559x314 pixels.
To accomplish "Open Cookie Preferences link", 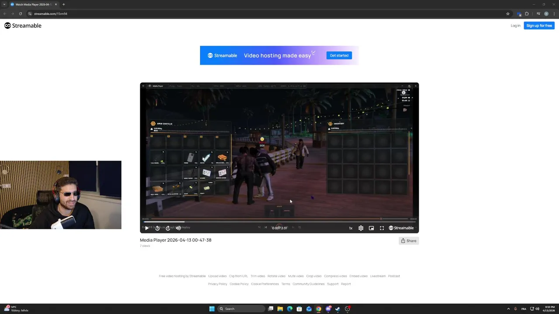I will click(x=265, y=284).
